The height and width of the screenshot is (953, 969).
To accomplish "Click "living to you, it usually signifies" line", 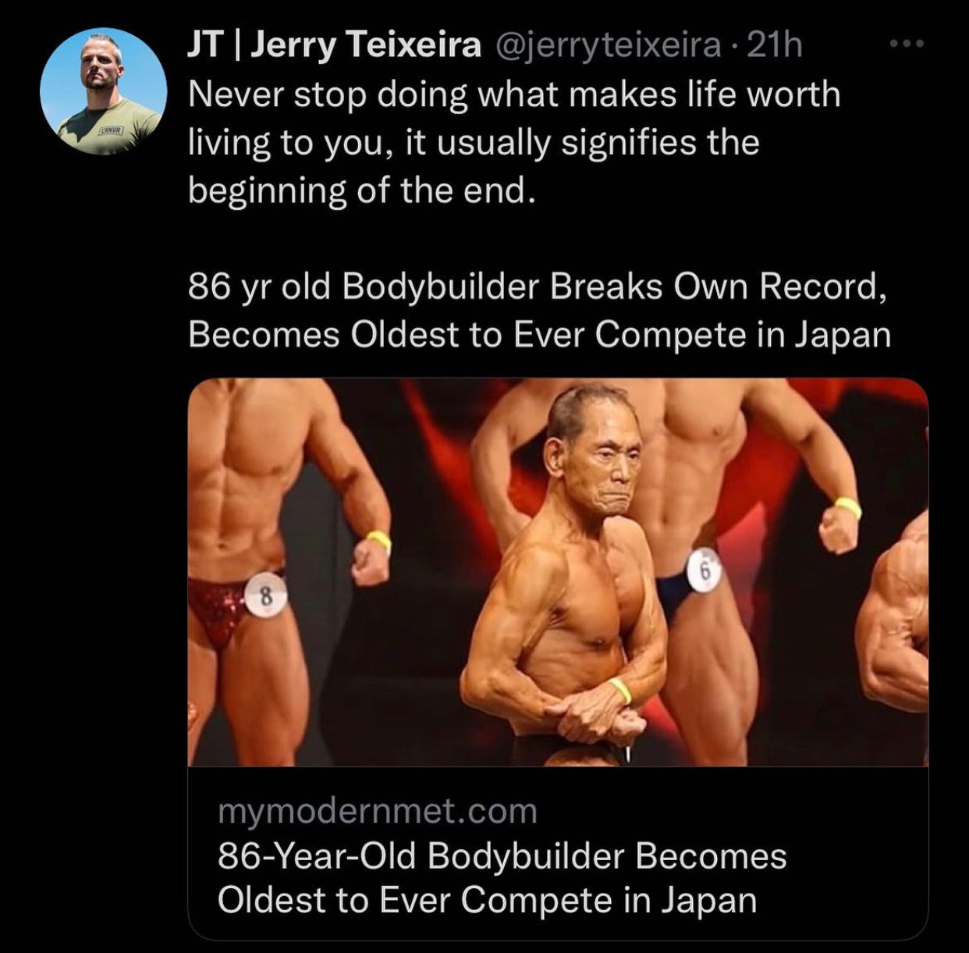I will point(474,143).
